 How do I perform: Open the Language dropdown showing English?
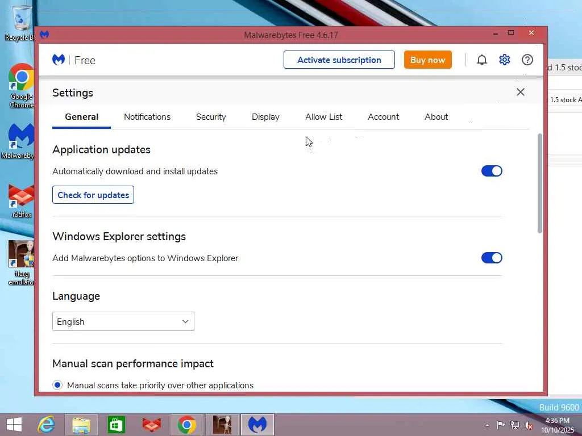[123, 321]
